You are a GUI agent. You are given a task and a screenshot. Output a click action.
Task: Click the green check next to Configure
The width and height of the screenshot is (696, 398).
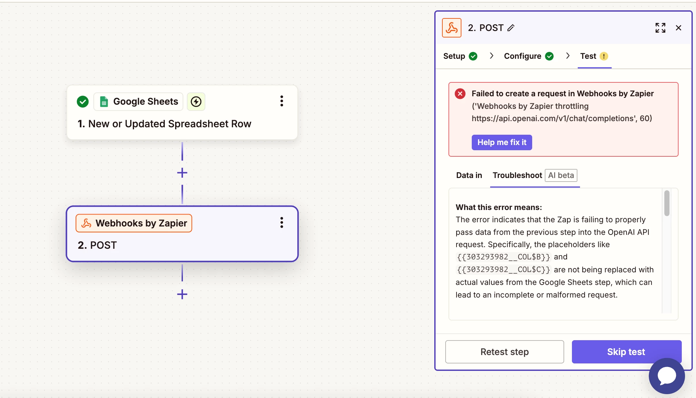[x=549, y=56]
